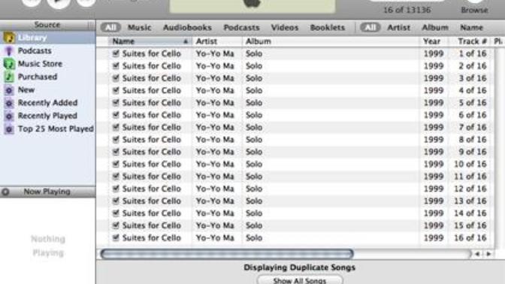Sort by the Year column header

pos(431,41)
